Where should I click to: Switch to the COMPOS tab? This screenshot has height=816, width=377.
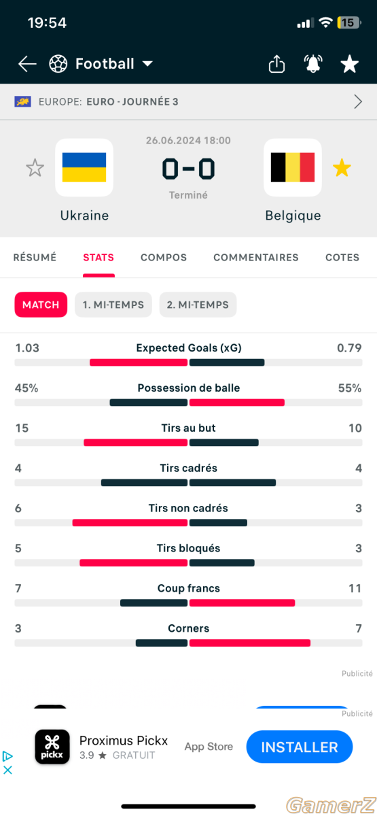(164, 258)
